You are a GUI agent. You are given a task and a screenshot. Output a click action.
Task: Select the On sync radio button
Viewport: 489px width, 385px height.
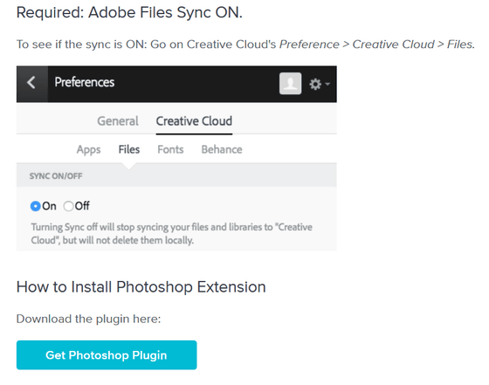point(36,206)
